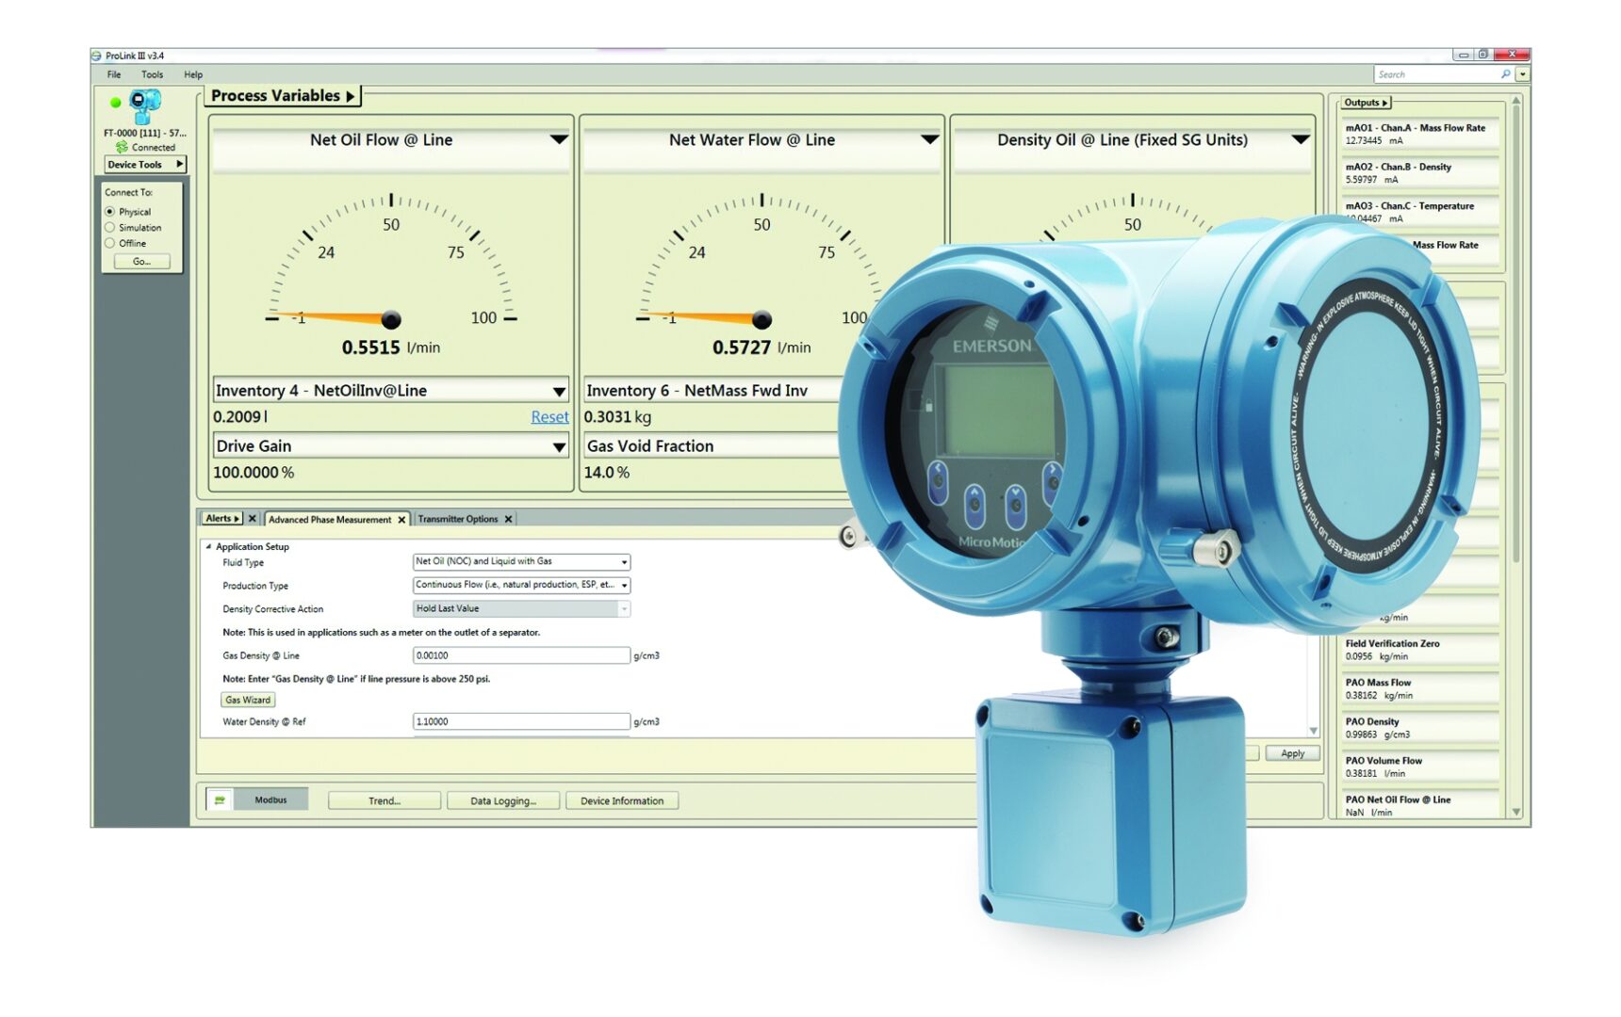Switch to the Advanced Phase Measurement tab
The image size is (1621, 1017).
[329, 520]
